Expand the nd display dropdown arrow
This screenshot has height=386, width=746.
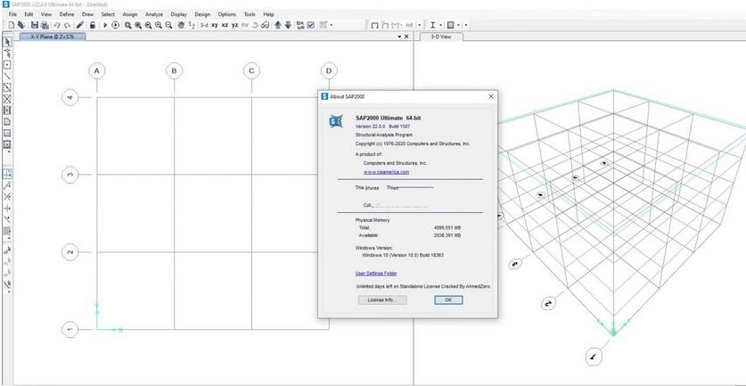coord(419,25)
